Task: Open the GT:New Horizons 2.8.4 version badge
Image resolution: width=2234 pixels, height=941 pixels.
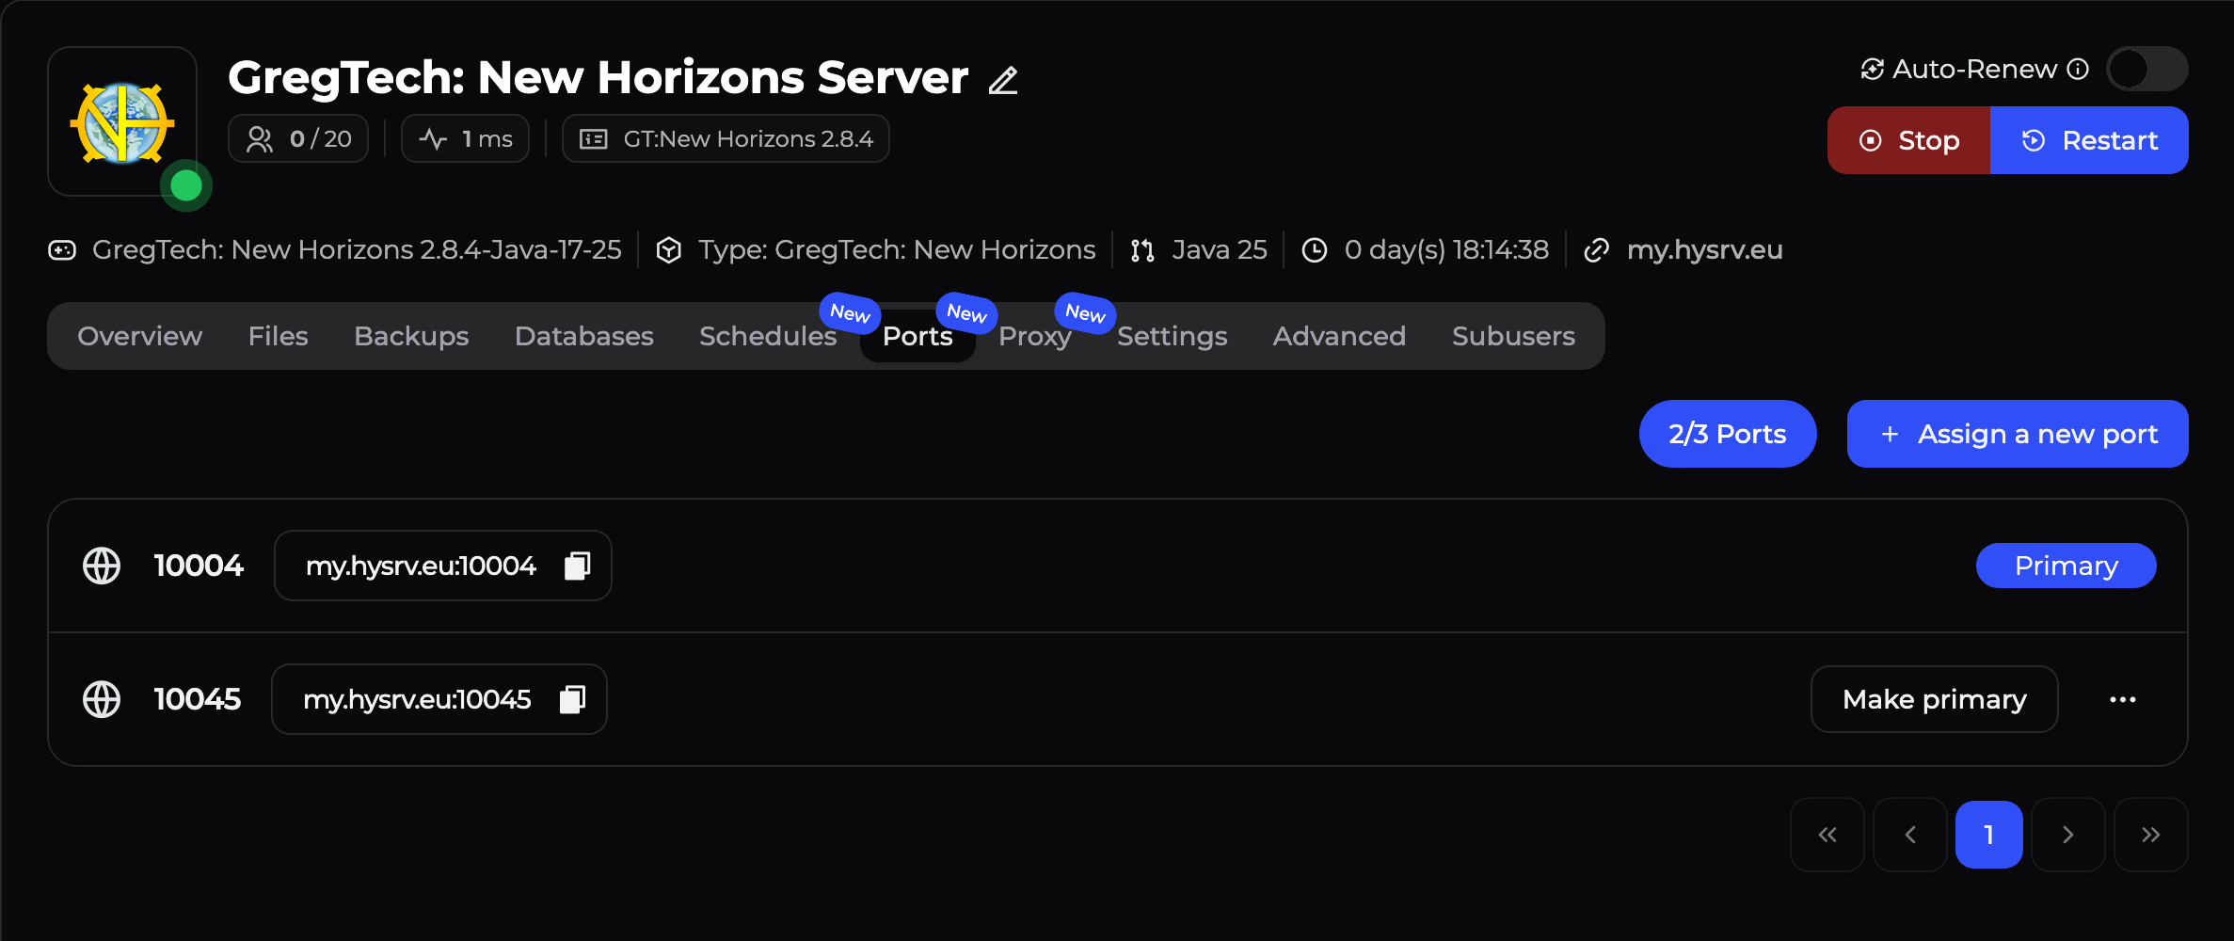Action: [x=725, y=138]
